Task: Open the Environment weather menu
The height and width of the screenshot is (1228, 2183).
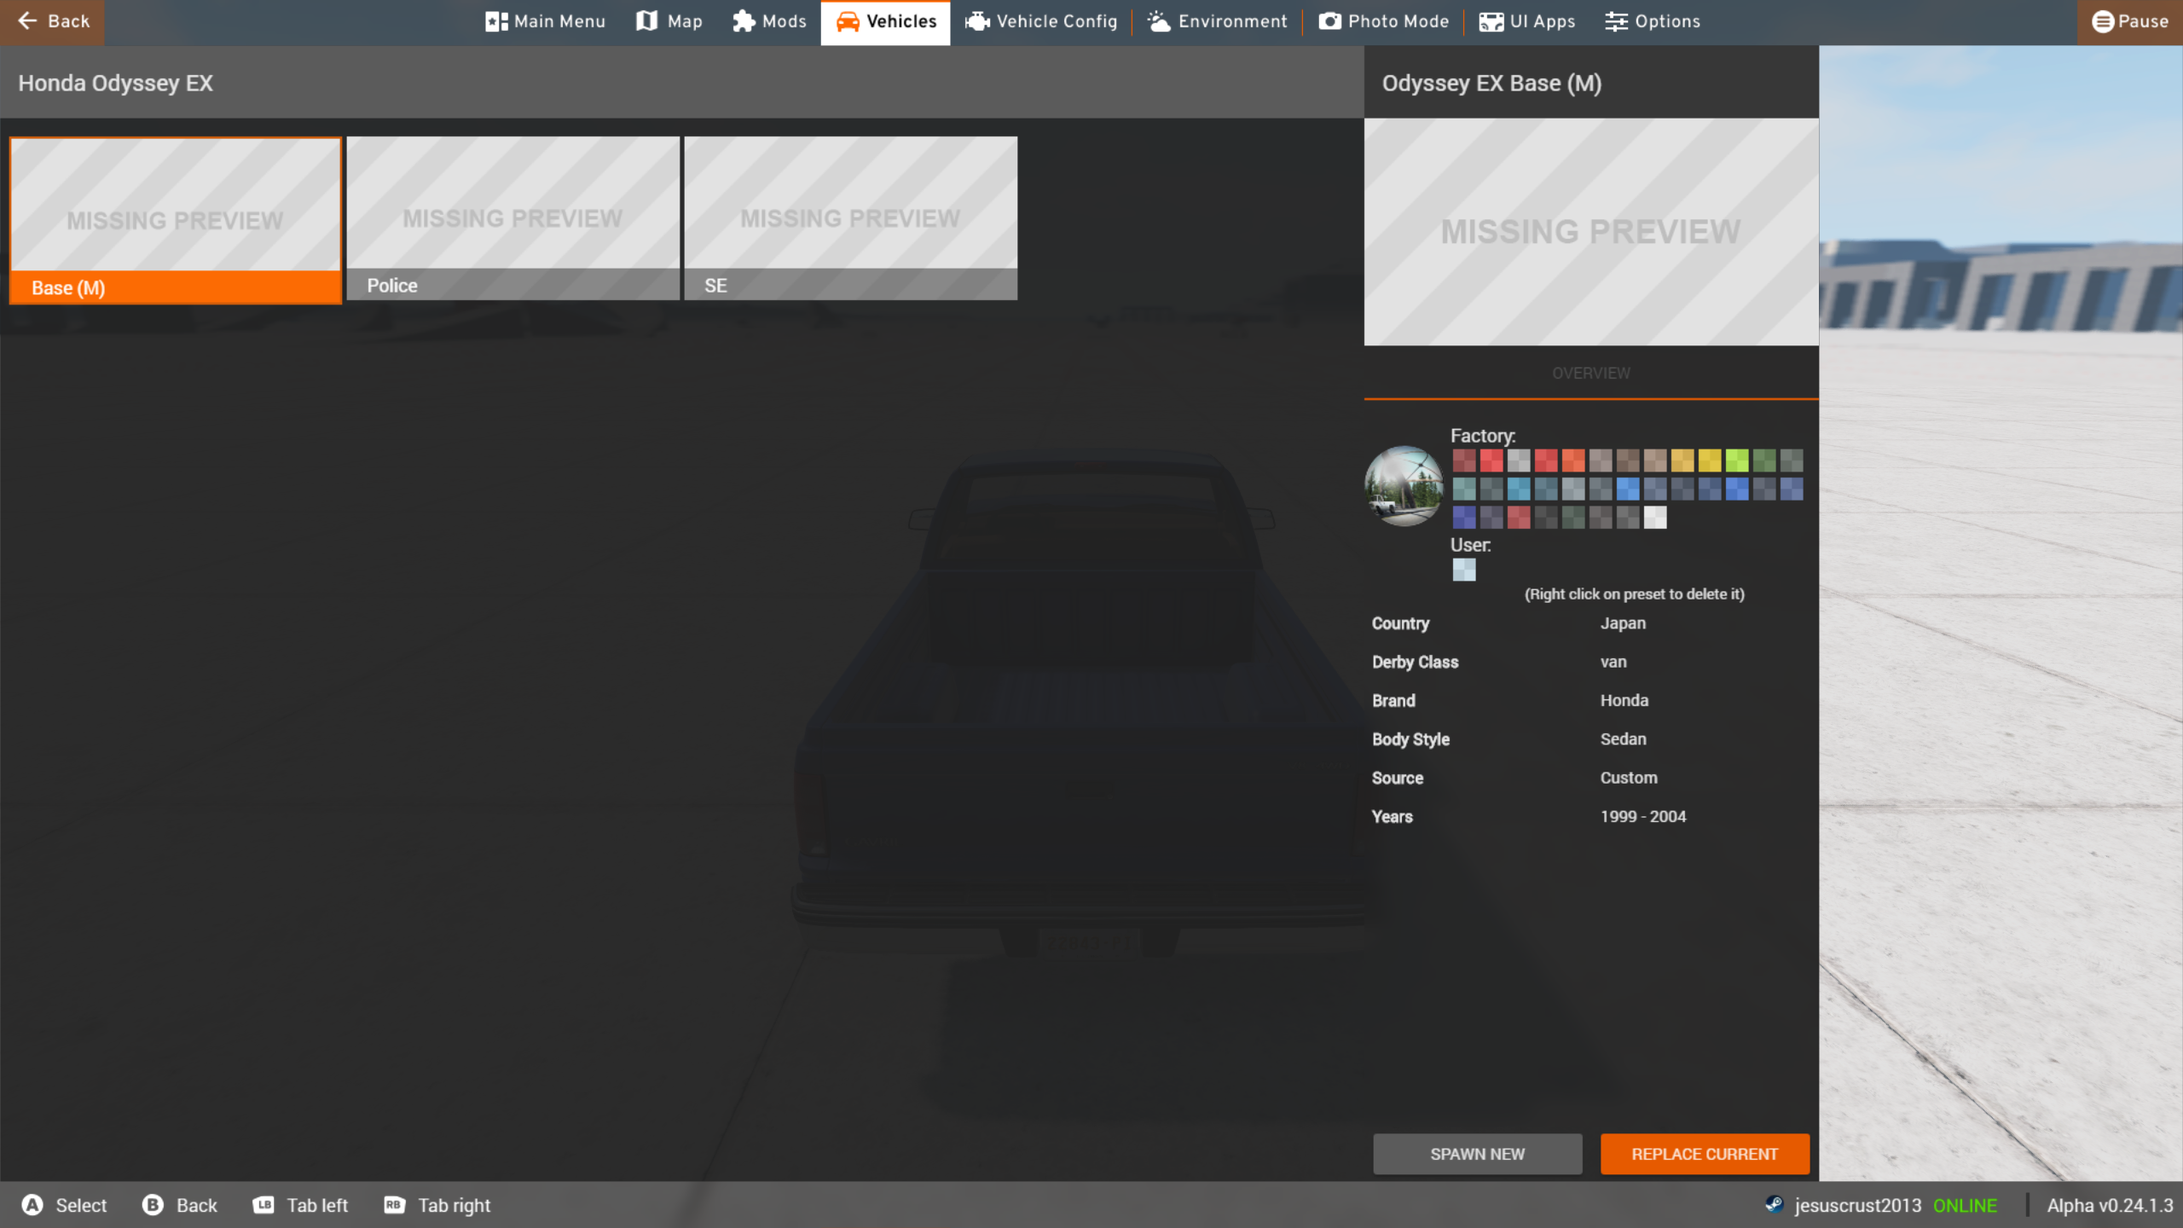Action: coord(1217,21)
